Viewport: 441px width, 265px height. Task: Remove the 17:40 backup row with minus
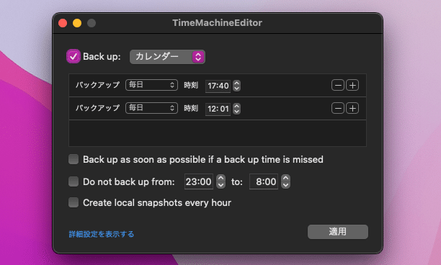tap(338, 85)
